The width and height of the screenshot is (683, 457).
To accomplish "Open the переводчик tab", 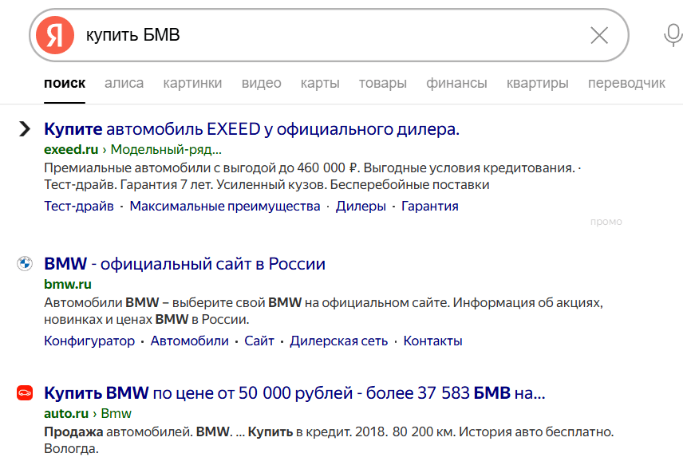I will [627, 83].
